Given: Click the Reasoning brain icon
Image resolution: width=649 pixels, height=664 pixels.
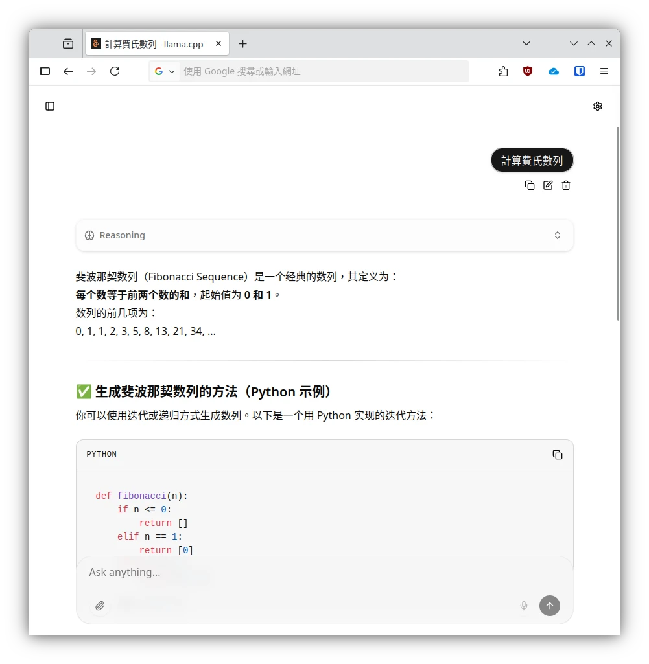Looking at the screenshot, I should (89, 235).
